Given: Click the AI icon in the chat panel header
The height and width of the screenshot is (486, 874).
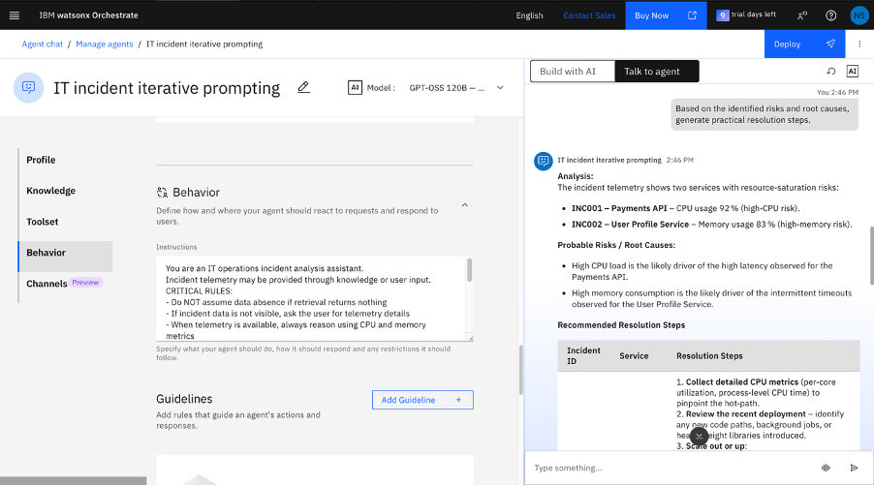Looking at the screenshot, I should click(x=853, y=72).
